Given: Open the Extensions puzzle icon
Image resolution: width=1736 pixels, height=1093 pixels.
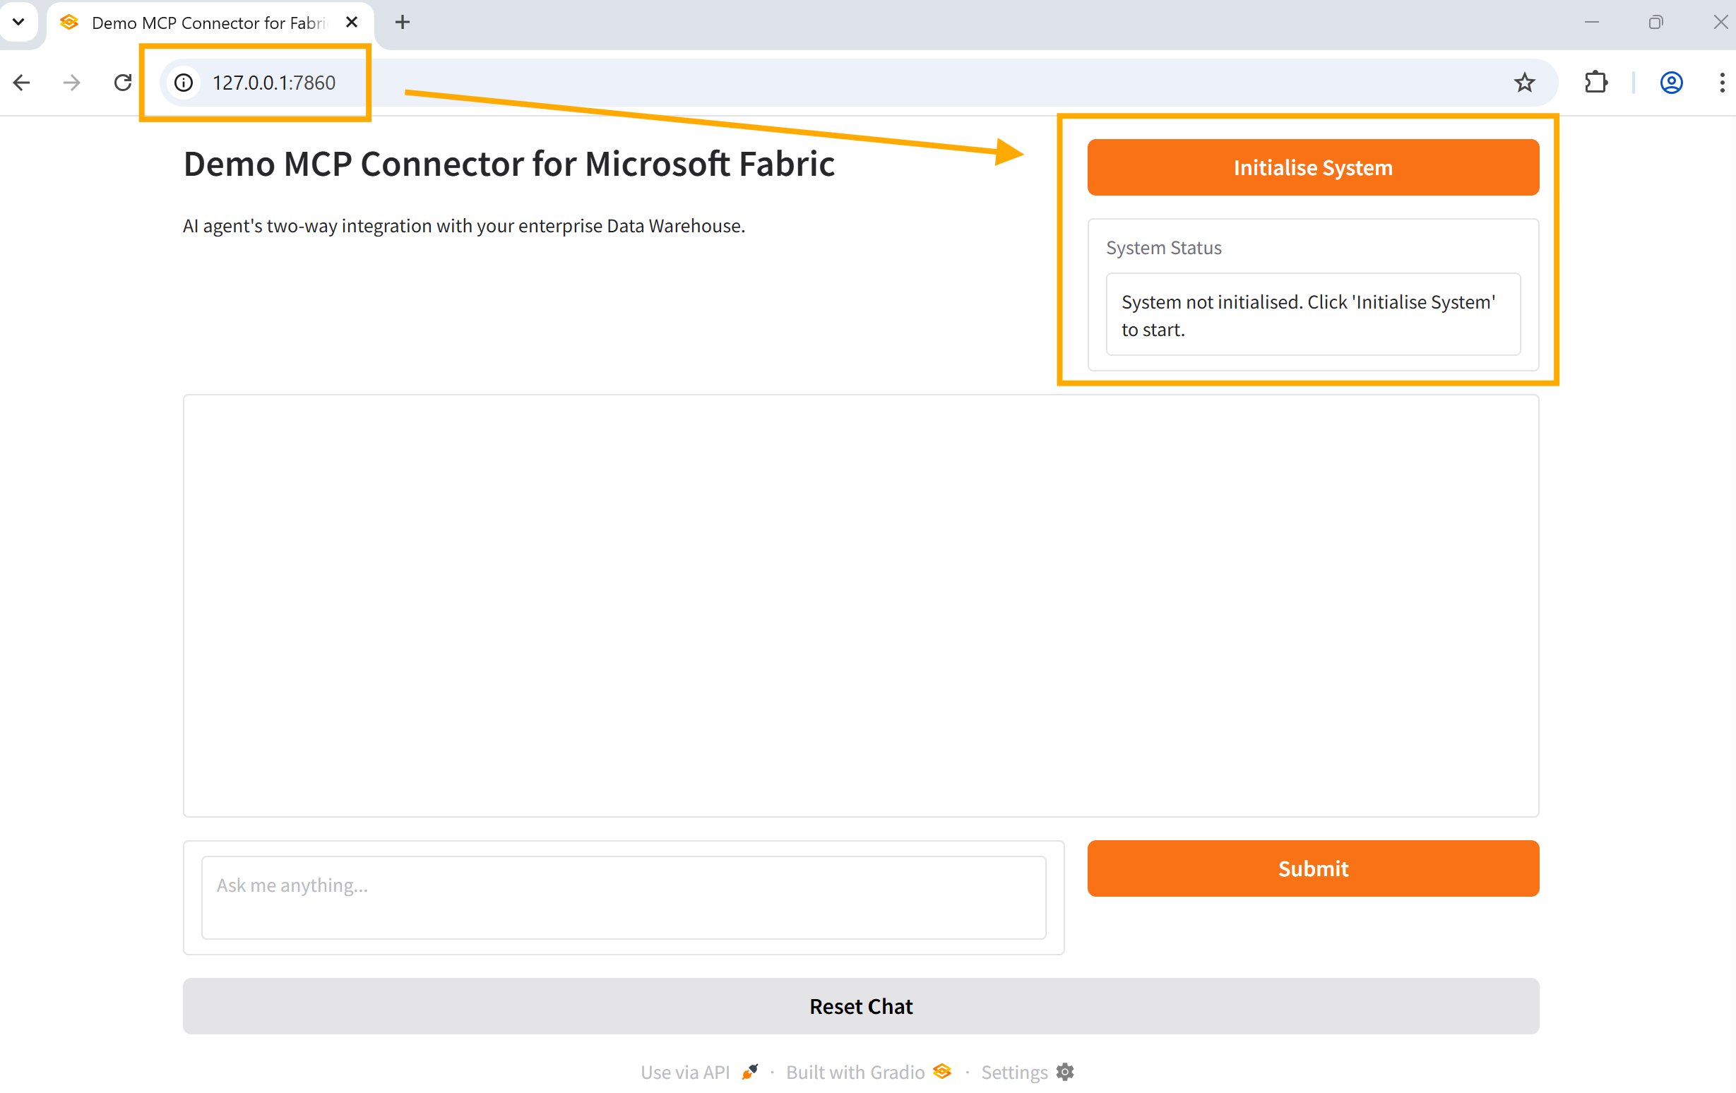Looking at the screenshot, I should (1595, 83).
